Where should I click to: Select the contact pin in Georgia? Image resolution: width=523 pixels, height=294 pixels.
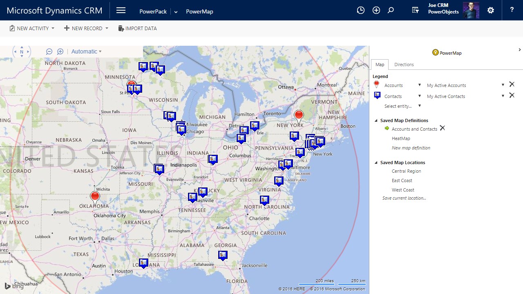click(x=223, y=256)
